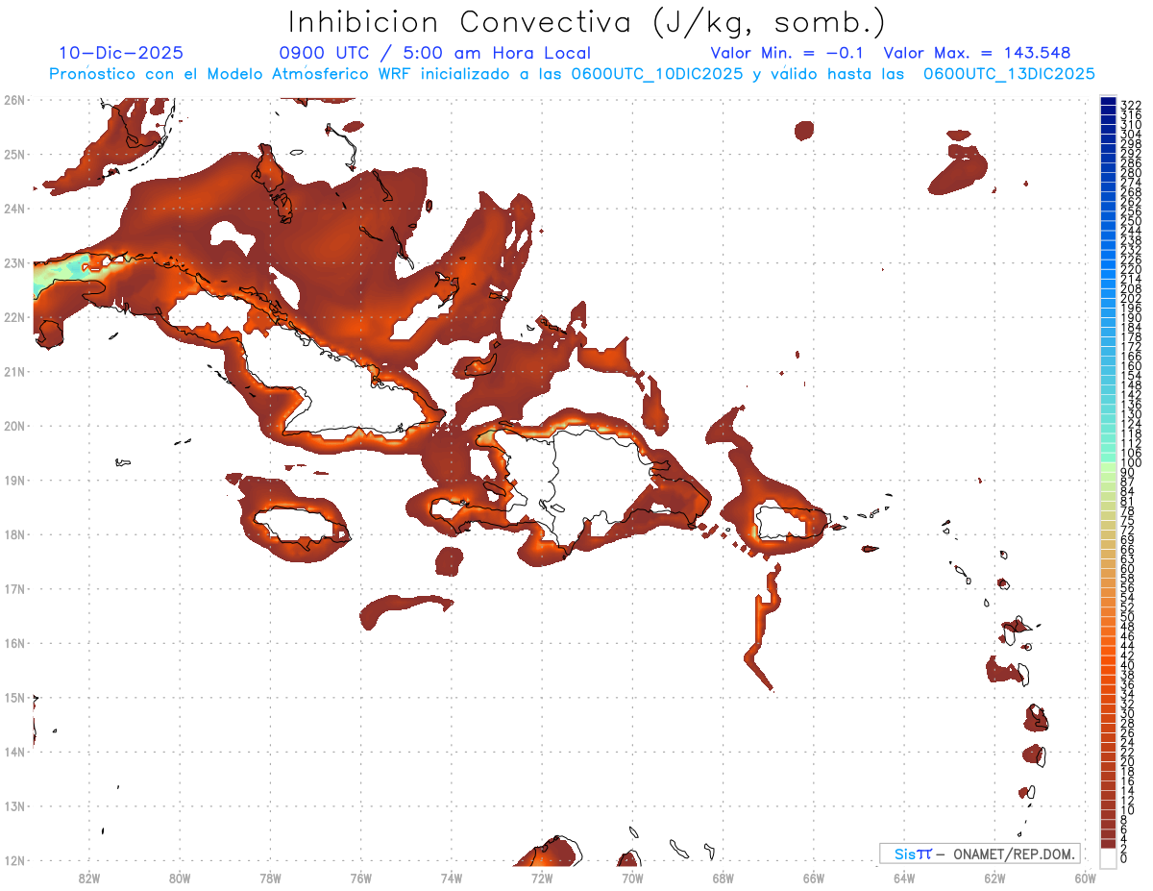Viewport: 1153px width, 891px height.
Task: Click the "Valor Min. = -0.1" text
Action: tap(788, 53)
